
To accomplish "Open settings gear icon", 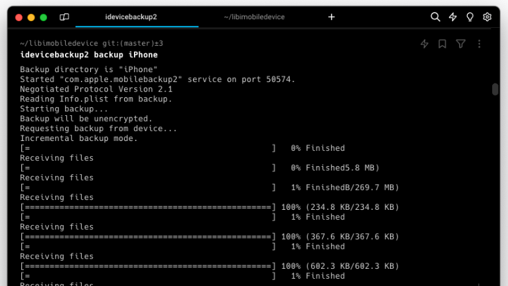I will coord(487,17).
